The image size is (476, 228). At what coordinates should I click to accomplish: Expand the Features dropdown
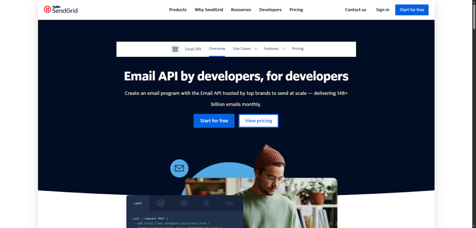click(274, 49)
